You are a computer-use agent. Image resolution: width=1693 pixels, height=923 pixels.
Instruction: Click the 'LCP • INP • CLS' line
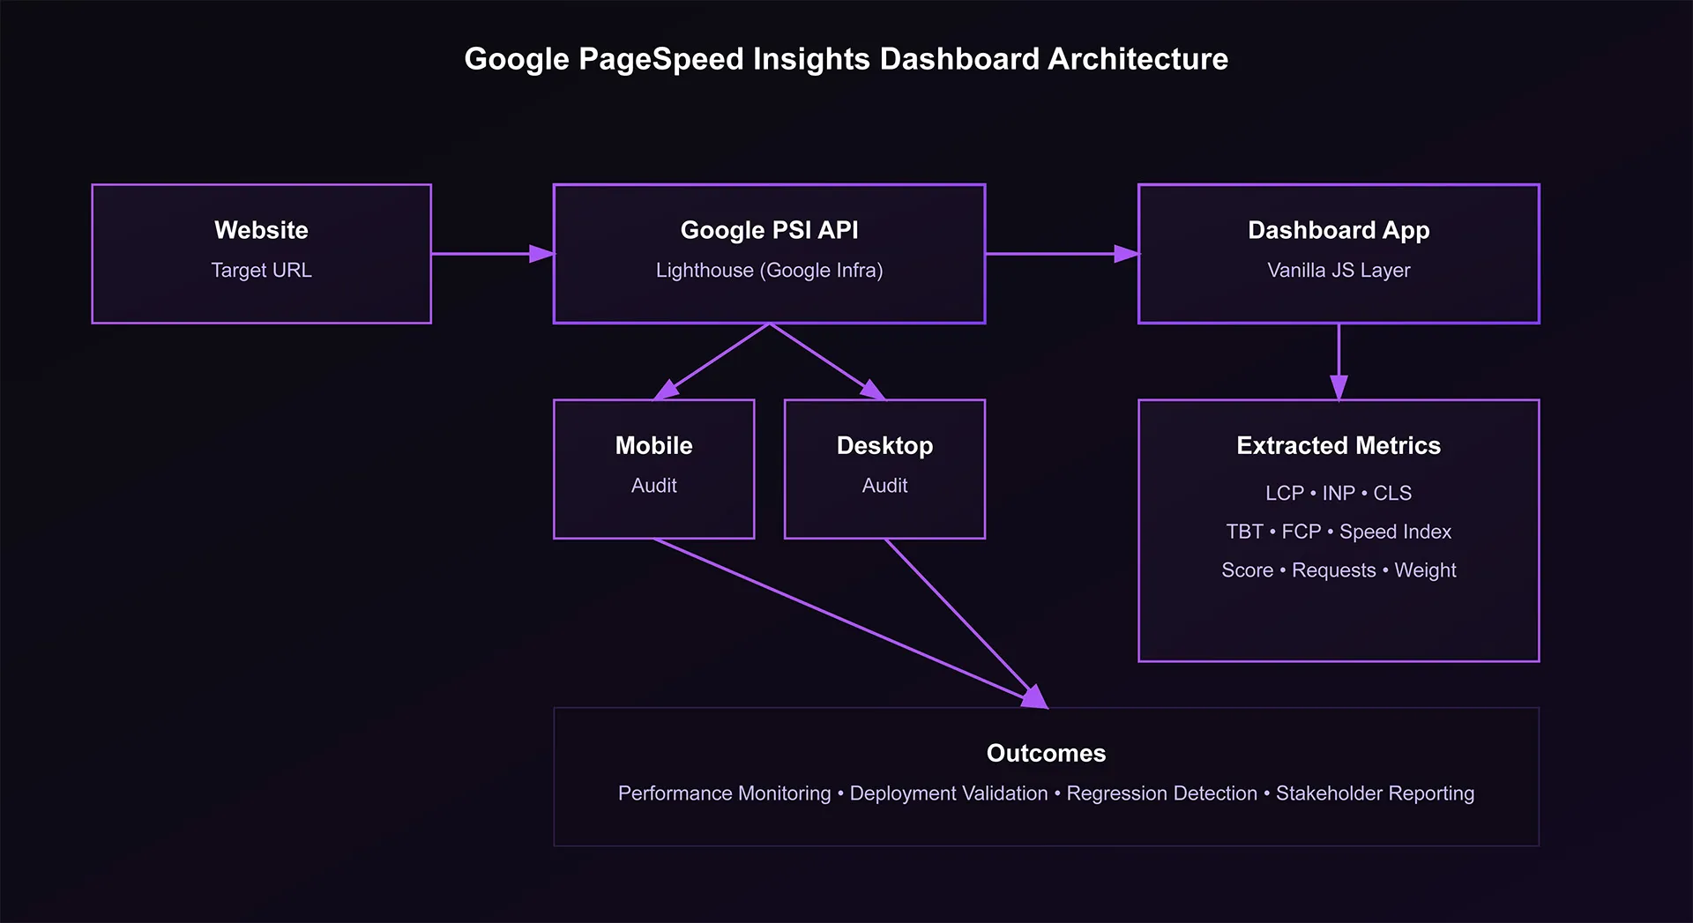[x=1339, y=493]
